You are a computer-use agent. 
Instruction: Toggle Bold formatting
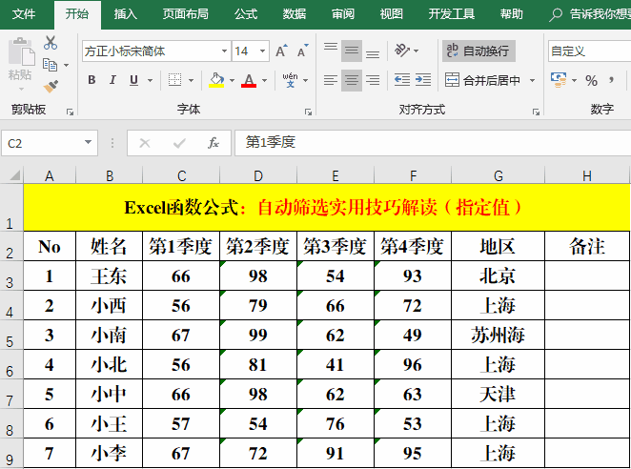[x=92, y=80]
